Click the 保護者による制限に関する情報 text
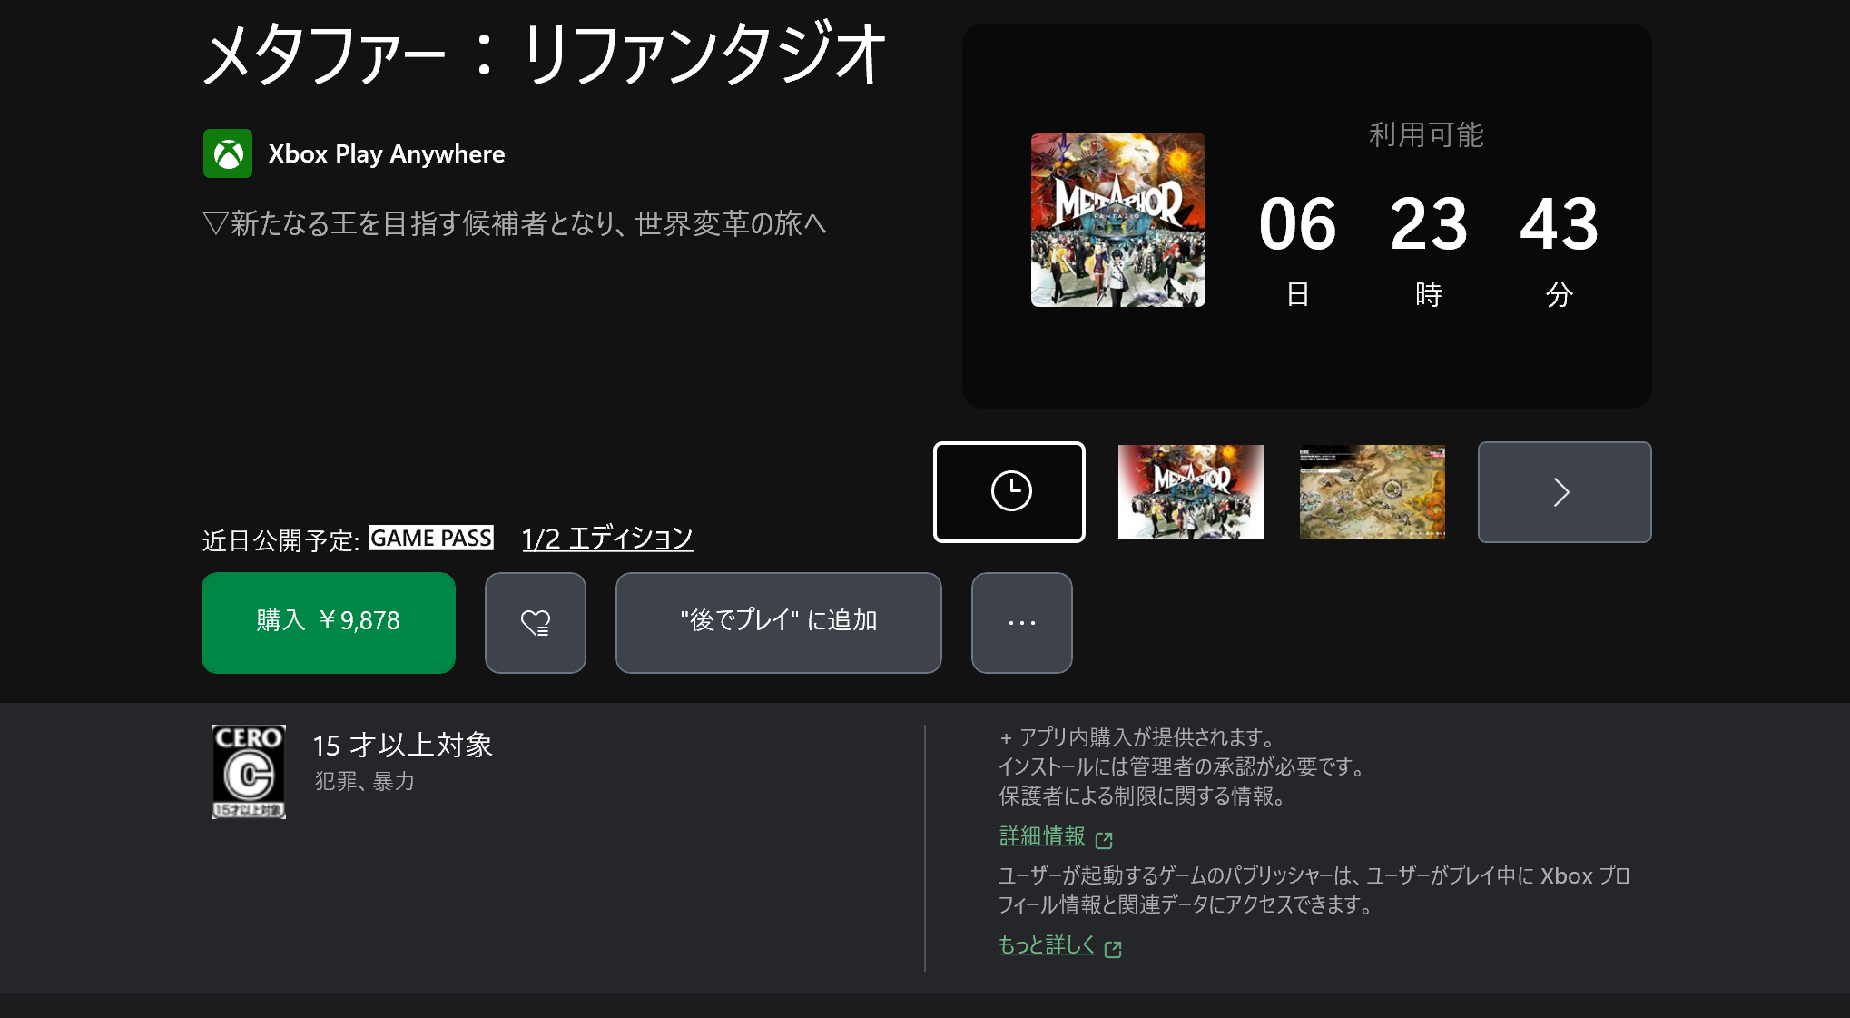 [1143, 796]
